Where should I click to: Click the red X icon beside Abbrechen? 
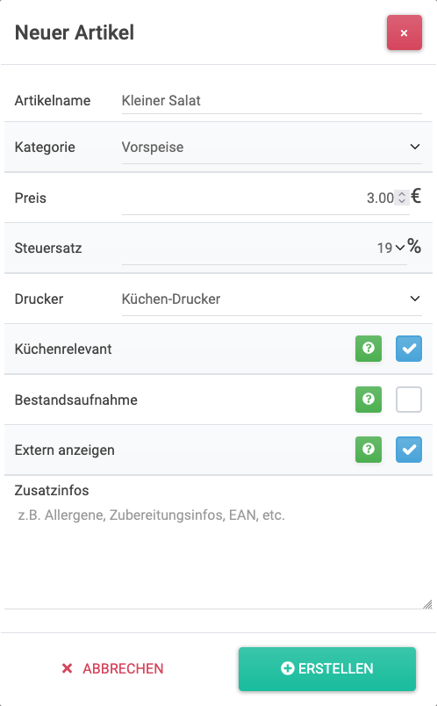pyautogui.click(x=67, y=668)
